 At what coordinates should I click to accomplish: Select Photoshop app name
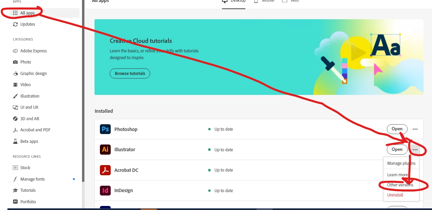(126, 129)
